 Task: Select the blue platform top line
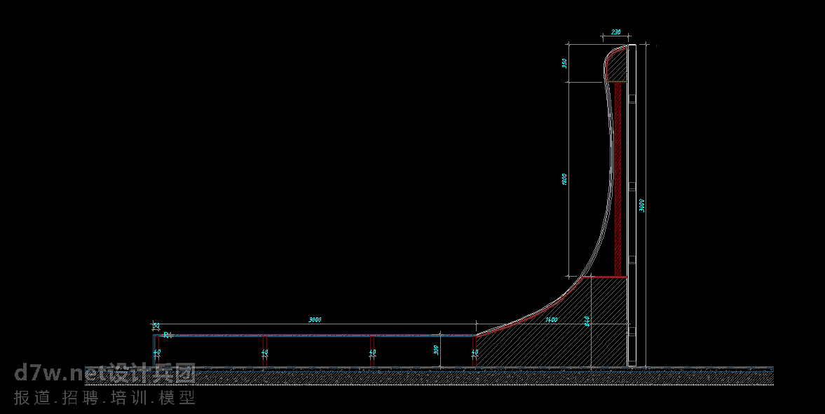315,336
